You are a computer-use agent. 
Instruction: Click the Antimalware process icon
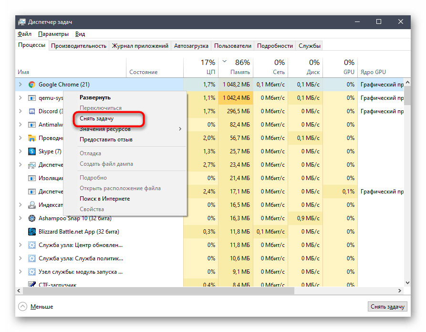32,125
